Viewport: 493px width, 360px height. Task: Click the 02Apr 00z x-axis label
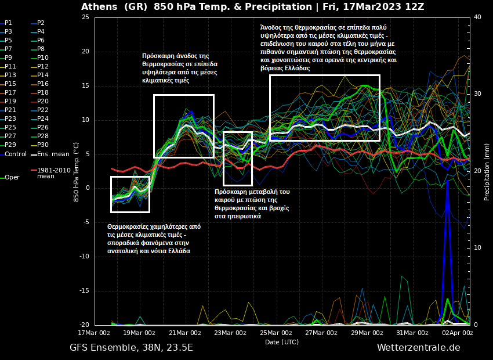(x=458, y=333)
